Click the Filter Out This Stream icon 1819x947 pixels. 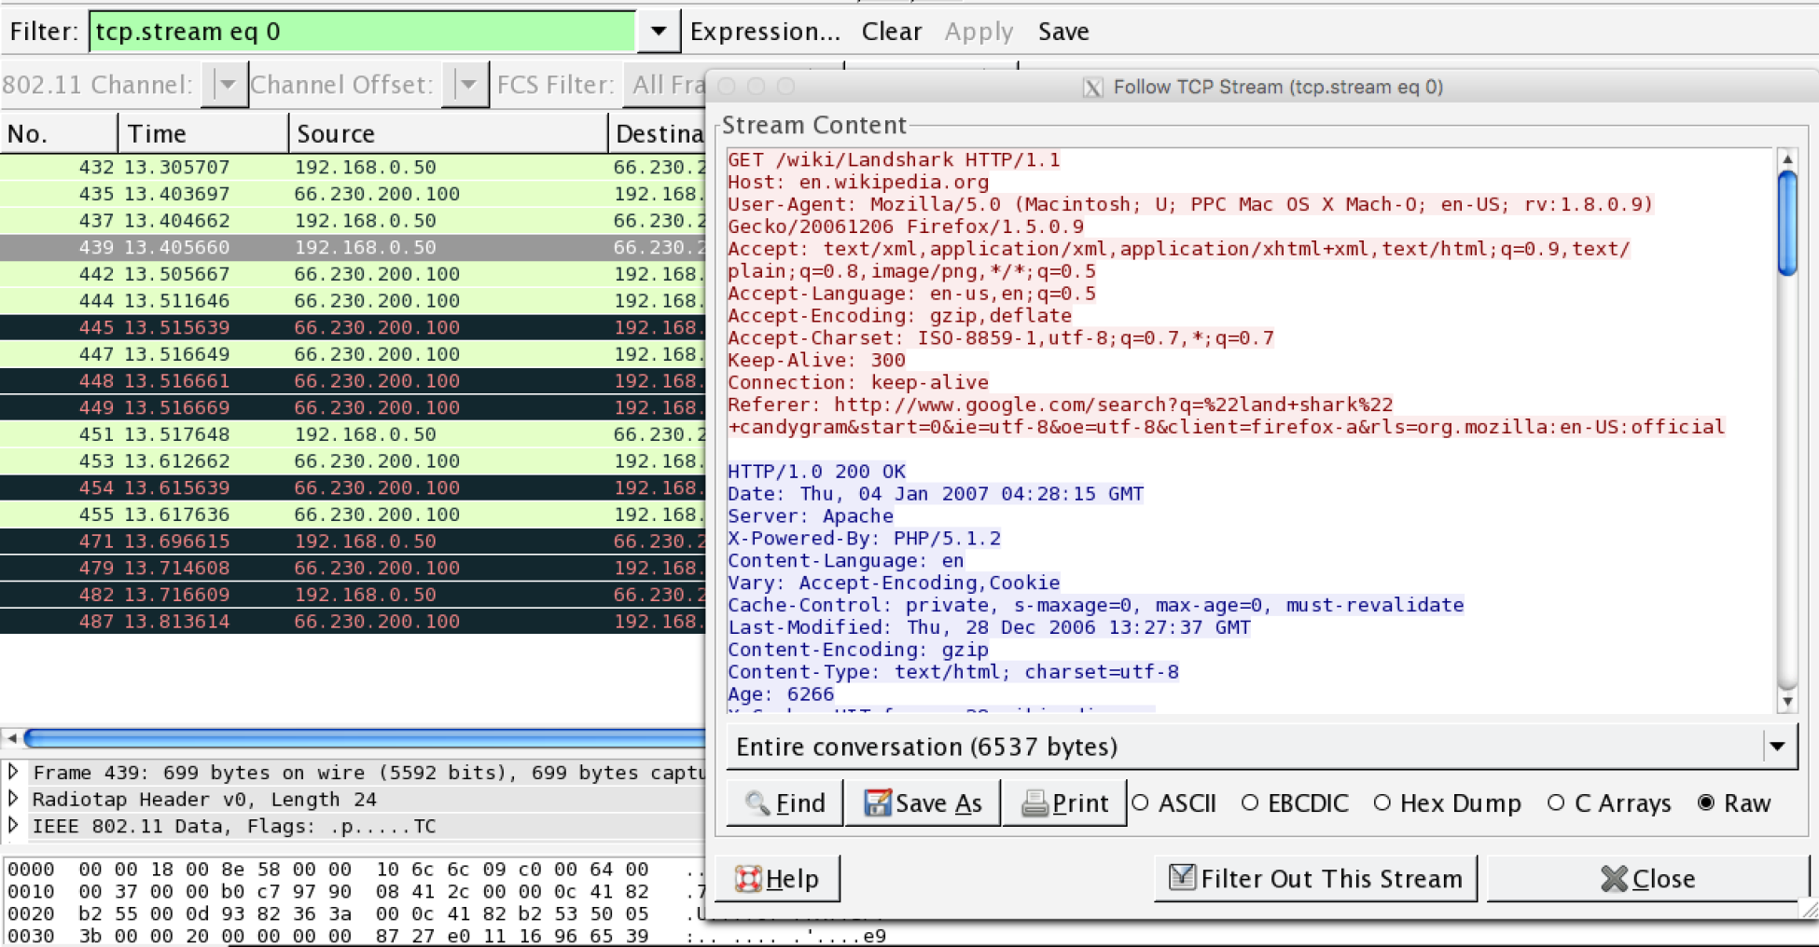(1182, 878)
